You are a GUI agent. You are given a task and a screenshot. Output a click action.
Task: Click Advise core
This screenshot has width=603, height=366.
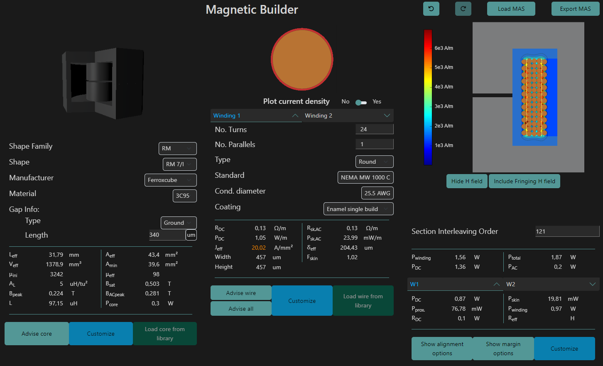(x=37, y=334)
